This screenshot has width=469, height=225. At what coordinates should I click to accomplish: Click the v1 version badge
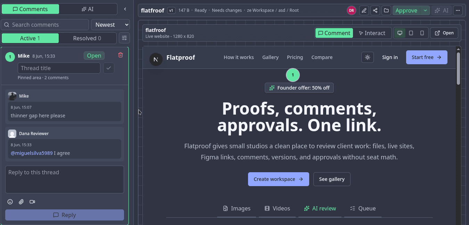click(x=171, y=10)
